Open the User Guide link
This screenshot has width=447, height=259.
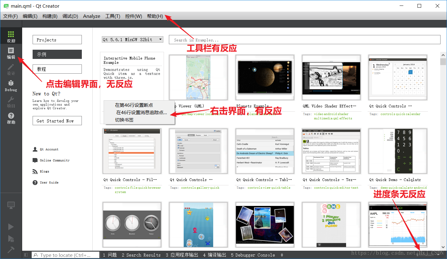(x=49, y=183)
